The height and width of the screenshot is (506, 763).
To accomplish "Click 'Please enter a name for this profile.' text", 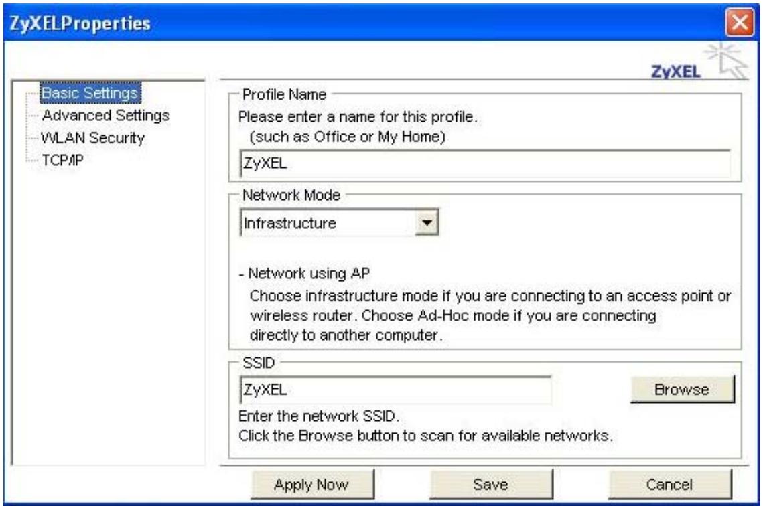I will click(358, 117).
